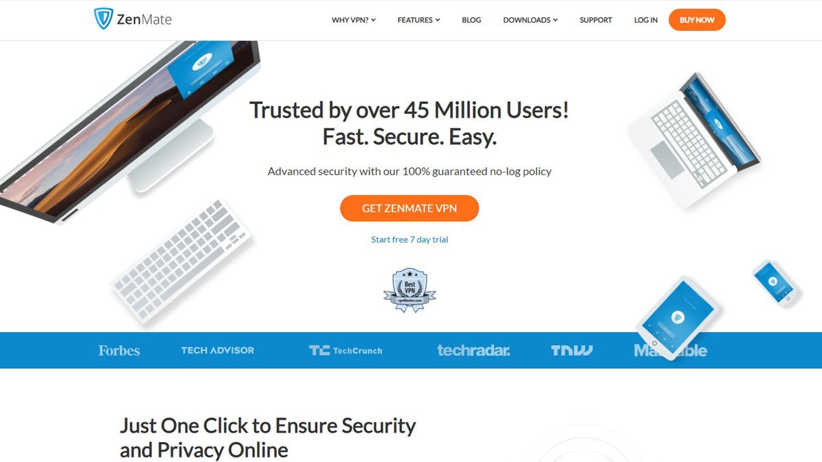The image size is (822, 462).
Task: Click the ZenMate shield logo
Action: (x=103, y=19)
